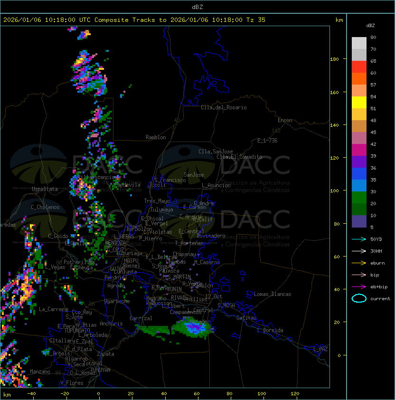Click the 'La_Carrera' map label
Image resolution: width=395 pixels, height=400 pixels.
[x=53, y=309]
